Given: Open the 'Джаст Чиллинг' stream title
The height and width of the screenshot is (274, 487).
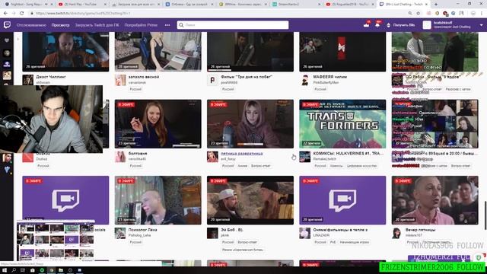Looking at the screenshot, I should pos(51,77).
